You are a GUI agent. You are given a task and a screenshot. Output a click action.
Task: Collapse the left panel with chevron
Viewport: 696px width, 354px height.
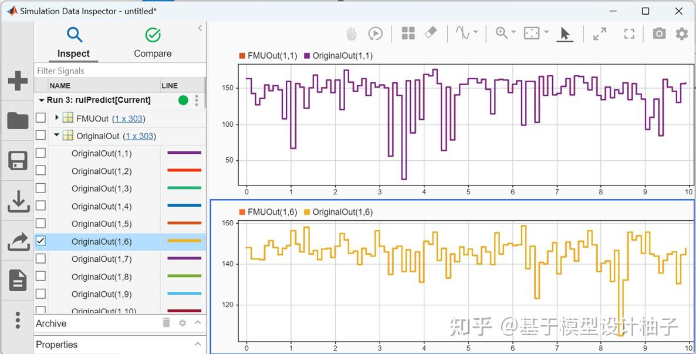200,28
